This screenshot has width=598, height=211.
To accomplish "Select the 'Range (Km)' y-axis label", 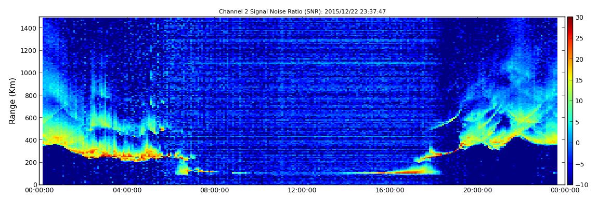I will click(12, 101).
